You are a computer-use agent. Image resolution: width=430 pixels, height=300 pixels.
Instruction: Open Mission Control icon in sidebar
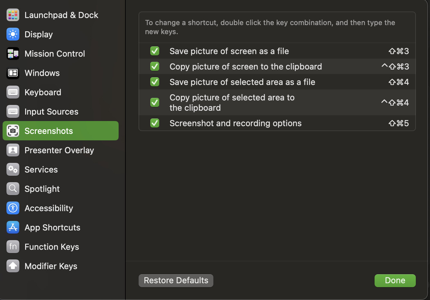(13, 54)
